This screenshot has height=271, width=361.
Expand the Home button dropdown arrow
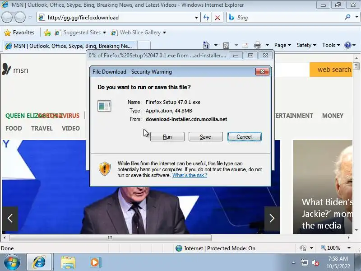[x=216, y=45]
